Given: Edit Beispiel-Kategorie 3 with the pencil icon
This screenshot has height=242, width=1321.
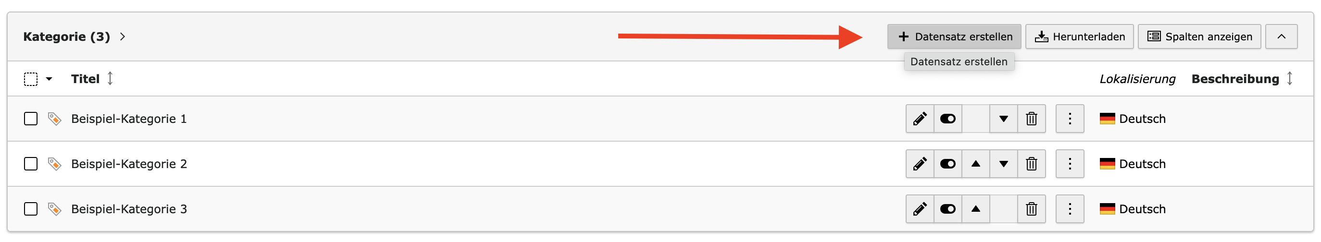Looking at the screenshot, I should pos(920,209).
